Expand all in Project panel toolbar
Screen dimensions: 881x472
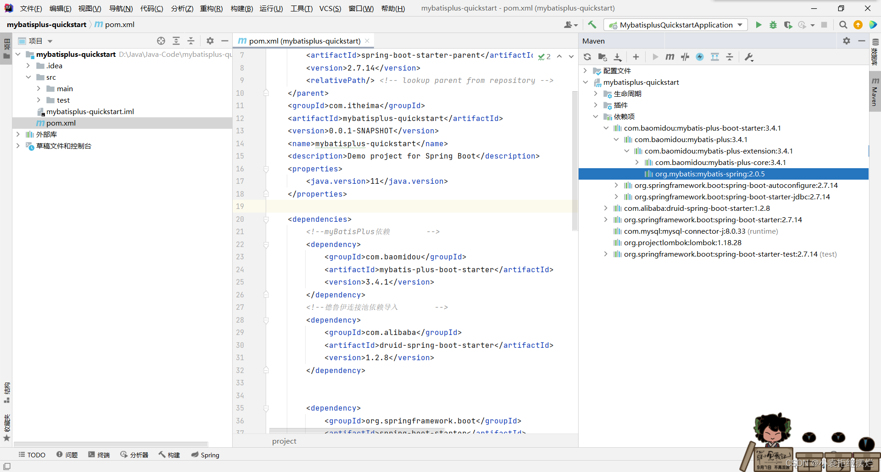coord(176,41)
